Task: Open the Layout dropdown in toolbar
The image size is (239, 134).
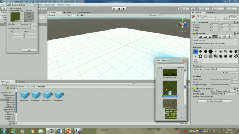Action: pyautogui.click(x=231, y=9)
